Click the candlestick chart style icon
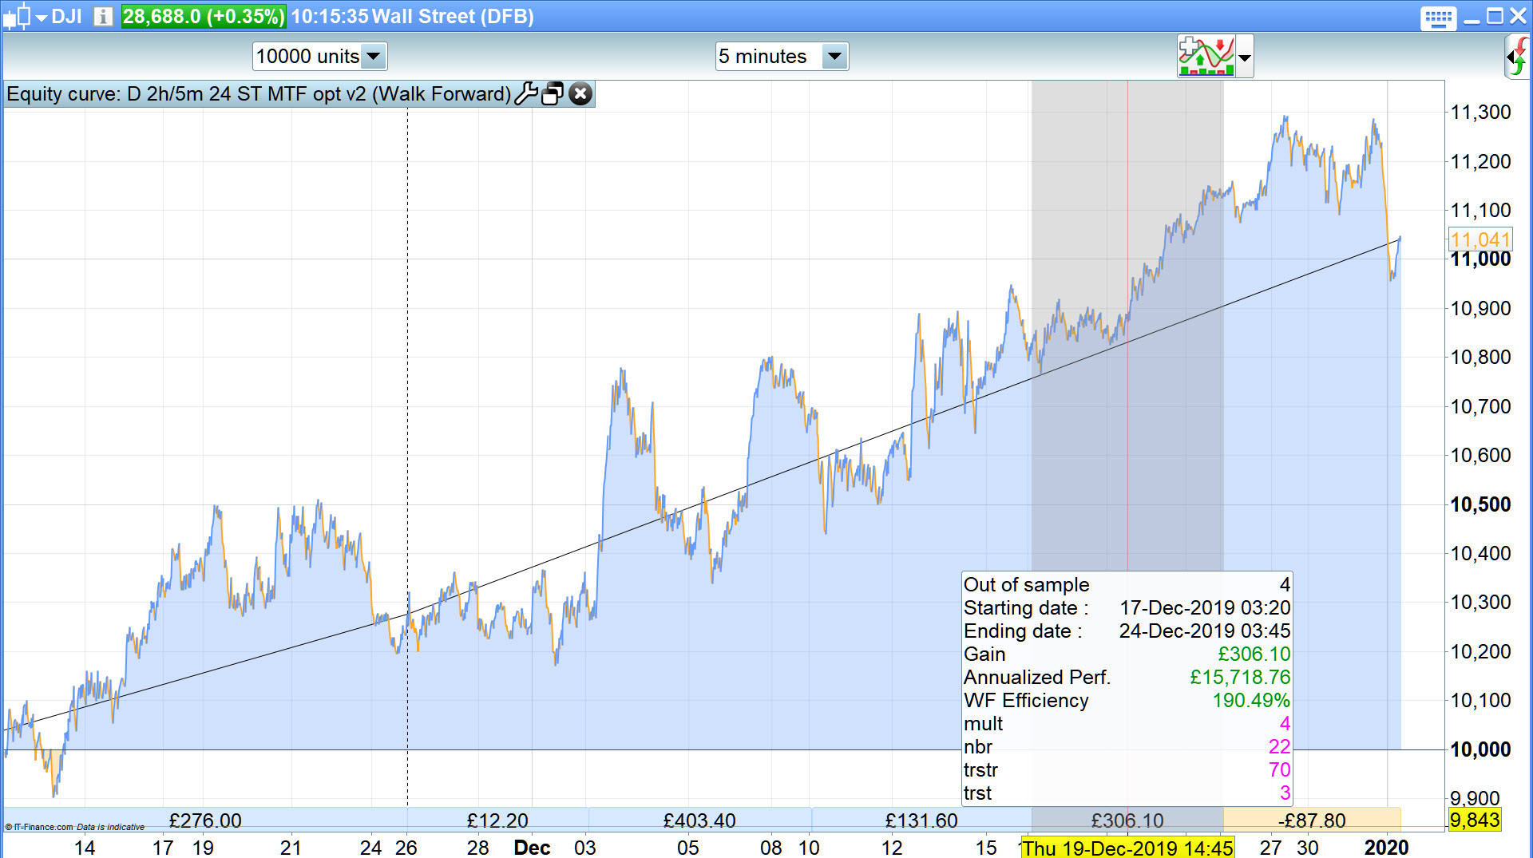 click(18, 17)
